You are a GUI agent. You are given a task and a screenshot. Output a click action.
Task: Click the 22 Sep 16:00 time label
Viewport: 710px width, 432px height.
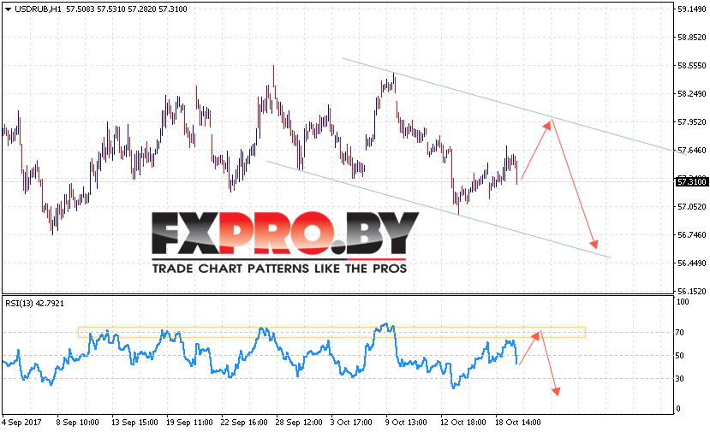244,423
